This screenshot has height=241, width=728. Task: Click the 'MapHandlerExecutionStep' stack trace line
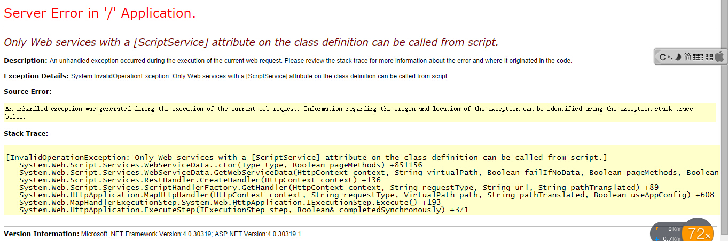click(230, 202)
